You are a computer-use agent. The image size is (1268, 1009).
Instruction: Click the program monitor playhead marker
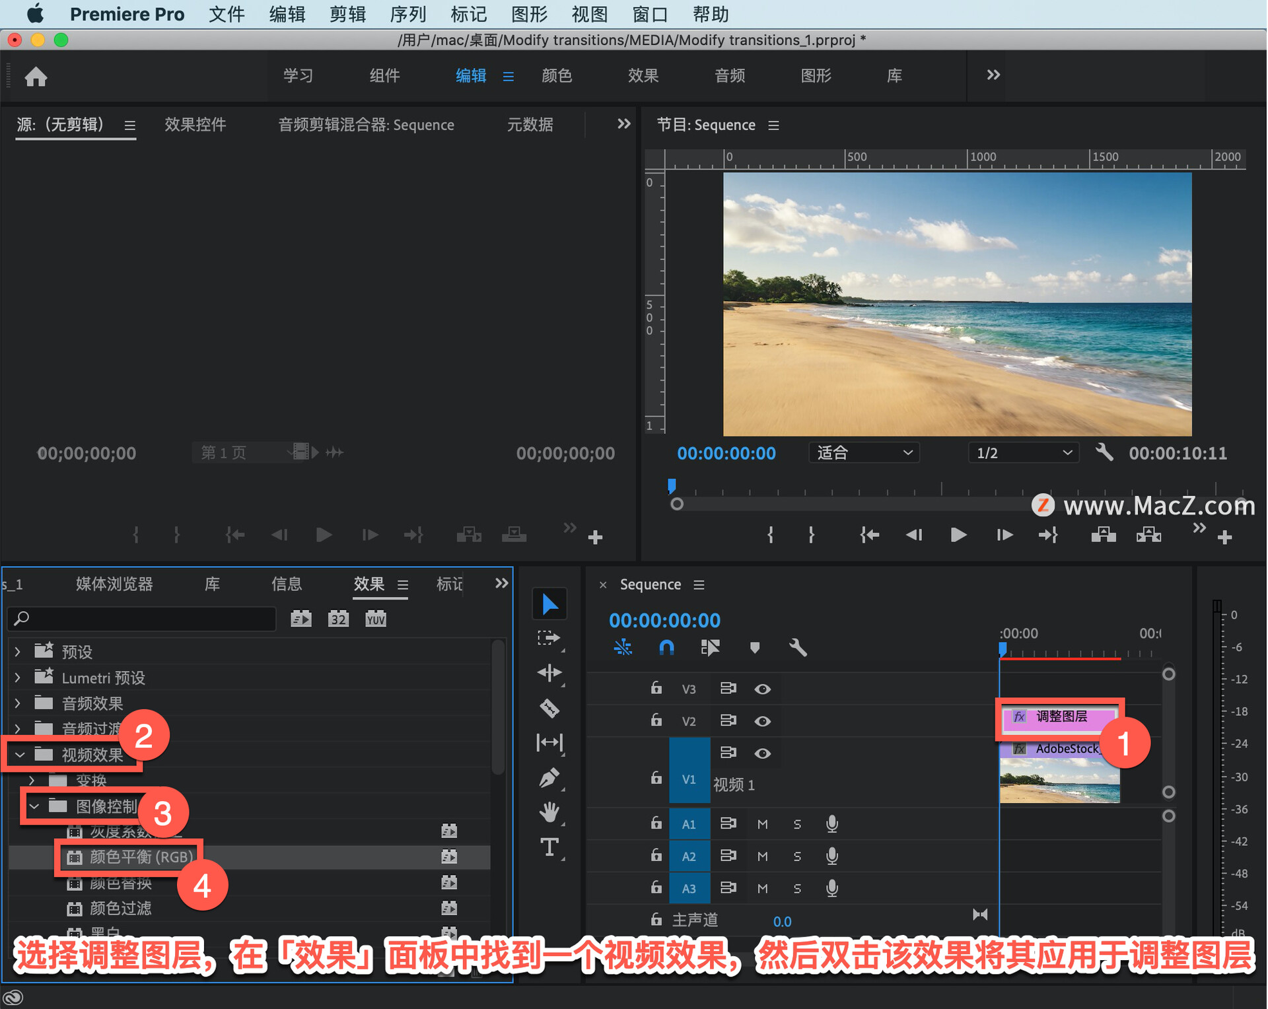(x=672, y=486)
